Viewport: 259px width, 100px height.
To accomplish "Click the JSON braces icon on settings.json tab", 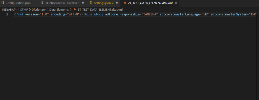I will [x=91, y=3].
